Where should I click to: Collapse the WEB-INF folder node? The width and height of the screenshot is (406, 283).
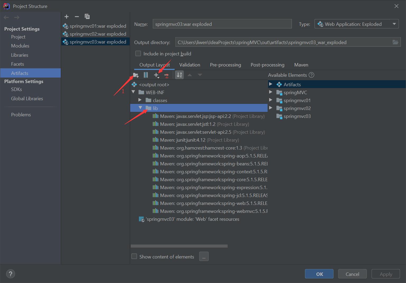(133, 92)
